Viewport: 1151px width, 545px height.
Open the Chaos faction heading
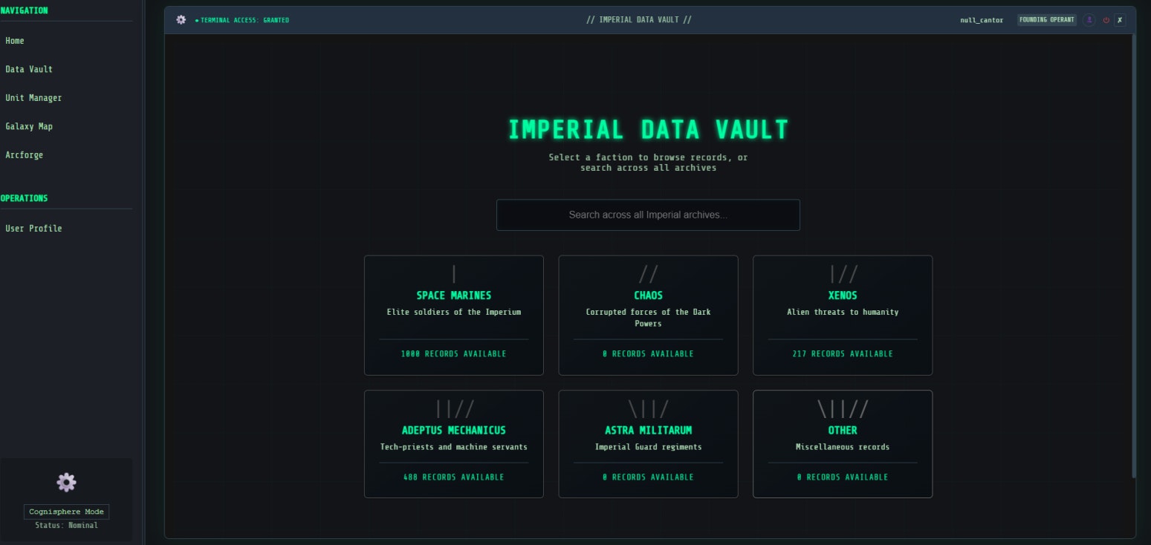coord(648,296)
